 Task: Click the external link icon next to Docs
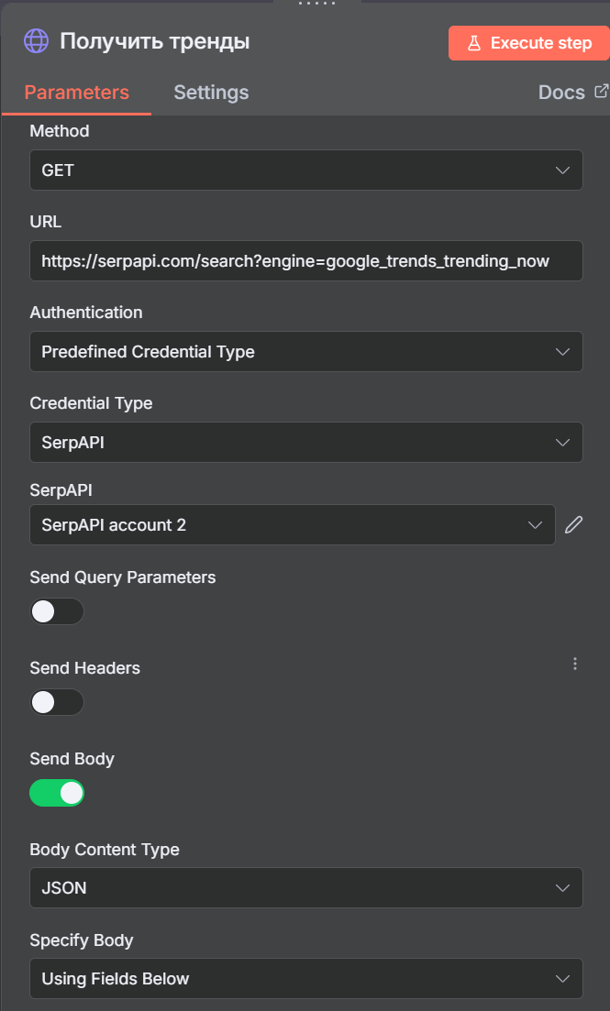[x=601, y=91]
